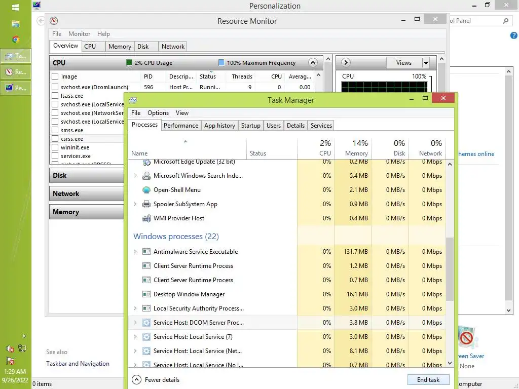Check the csrss.exe checkbox
The width and height of the screenshot is (519, 389).
point(55,139)
